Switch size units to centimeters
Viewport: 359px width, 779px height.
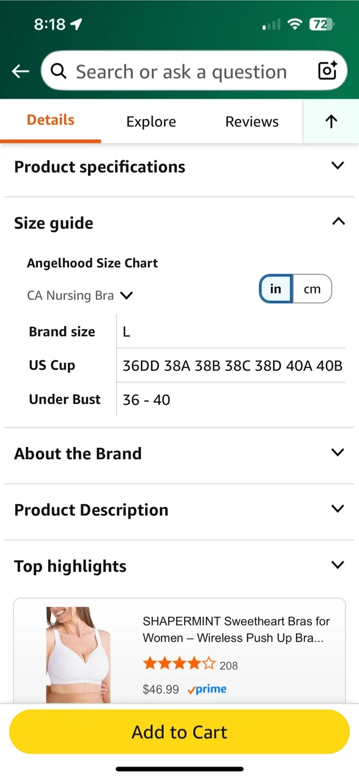point(313,289)
